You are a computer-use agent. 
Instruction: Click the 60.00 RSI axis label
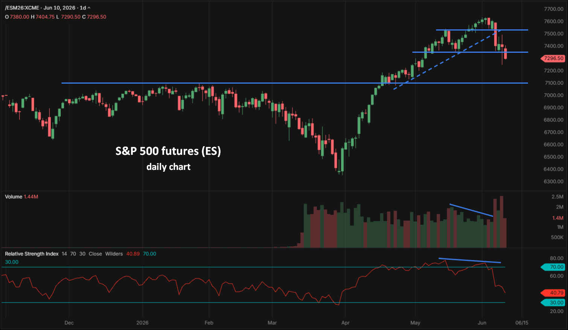pyautogui.click(x=557, y=276)
